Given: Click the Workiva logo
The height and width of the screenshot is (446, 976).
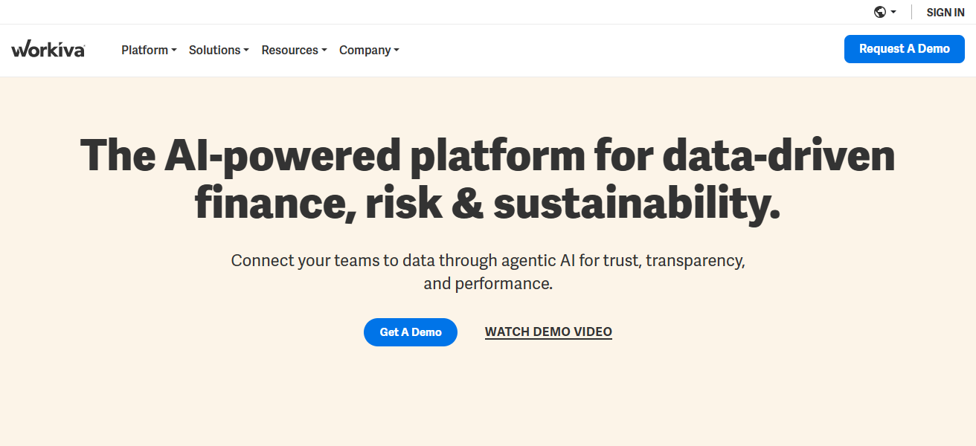Looking at the screenshot, I should click(48, 50).
